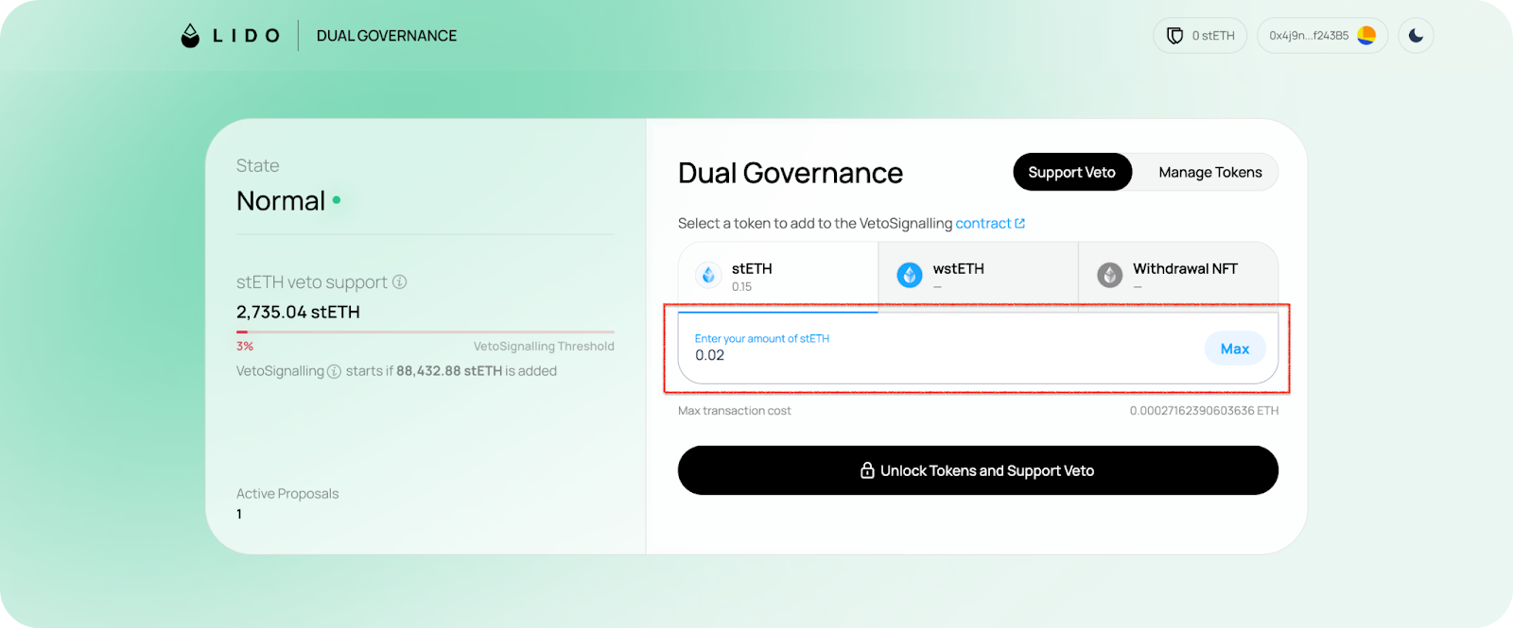Click the stETH veto support progress bar

click(425, 332)
